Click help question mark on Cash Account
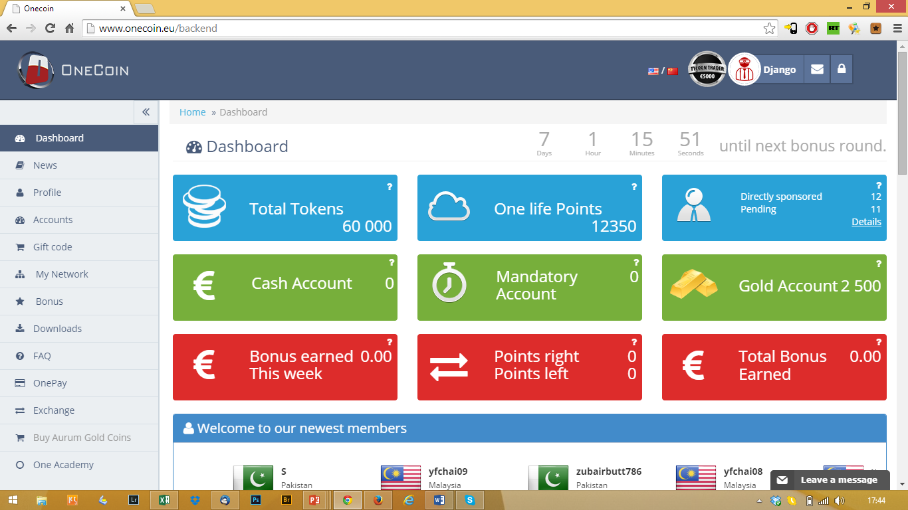 pos(392,263)
